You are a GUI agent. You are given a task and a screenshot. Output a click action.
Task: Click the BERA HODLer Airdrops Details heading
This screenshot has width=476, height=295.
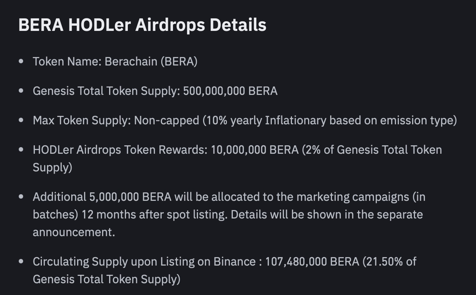pos(142,25)
